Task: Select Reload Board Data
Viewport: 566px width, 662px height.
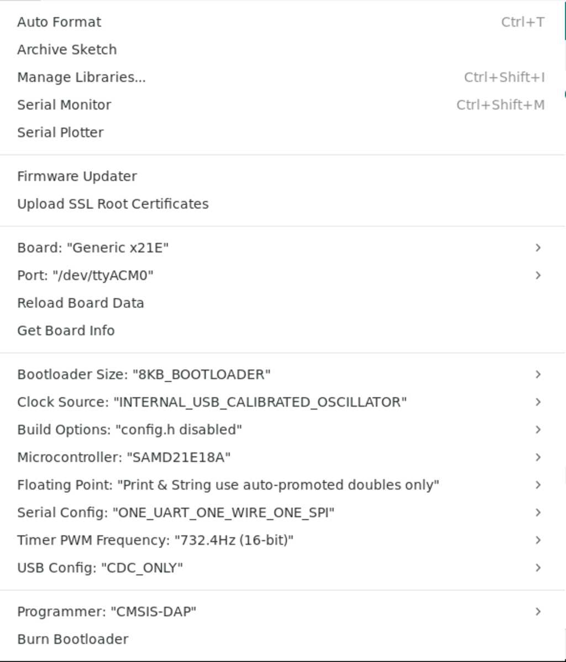Action: click(x=80, y=303)
